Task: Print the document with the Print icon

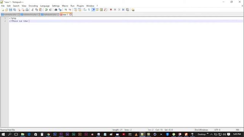Action: (27, 10)
